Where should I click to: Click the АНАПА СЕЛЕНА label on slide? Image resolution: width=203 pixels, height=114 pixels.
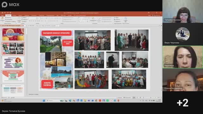(47, 84)
